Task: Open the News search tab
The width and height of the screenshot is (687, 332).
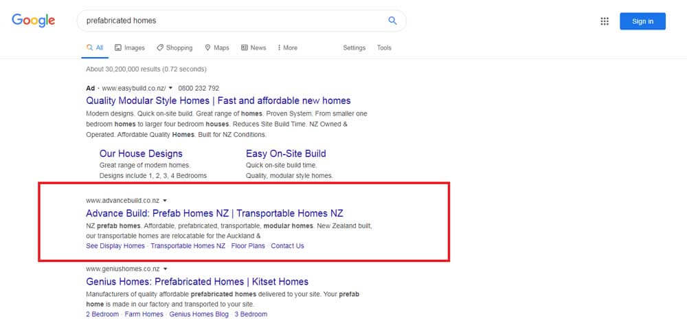Action: coord(254,48)
